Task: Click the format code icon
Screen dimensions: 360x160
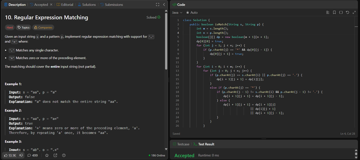Action: (x=328, y=13)
